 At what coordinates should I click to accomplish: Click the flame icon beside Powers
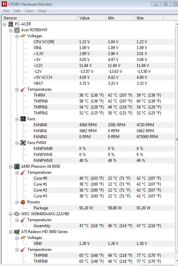pyautogui.click(x=23, y=202)
